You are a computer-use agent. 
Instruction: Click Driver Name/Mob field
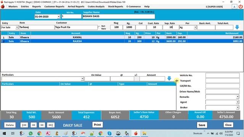223,91
